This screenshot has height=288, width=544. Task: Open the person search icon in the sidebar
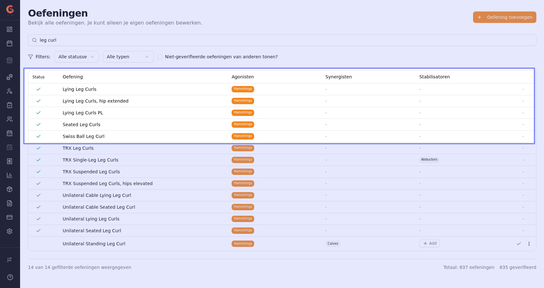(10, 91)
